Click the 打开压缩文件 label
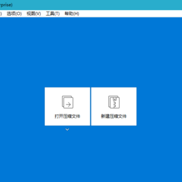This screenshot has height=182, width=182. coord(67,116)
